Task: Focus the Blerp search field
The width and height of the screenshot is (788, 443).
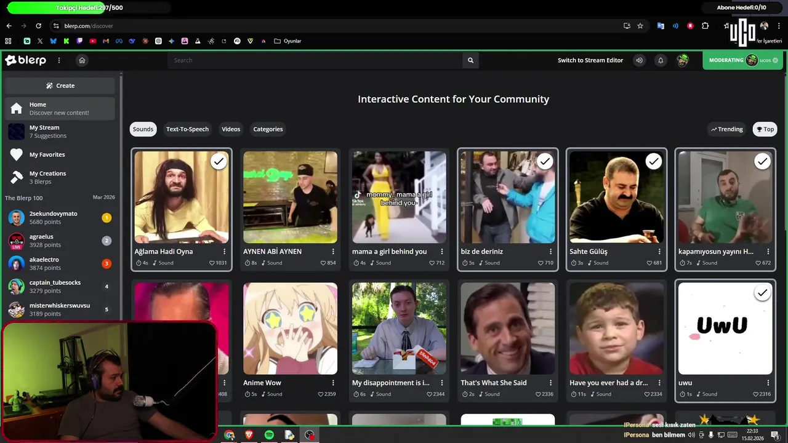Action: [315, 60]
